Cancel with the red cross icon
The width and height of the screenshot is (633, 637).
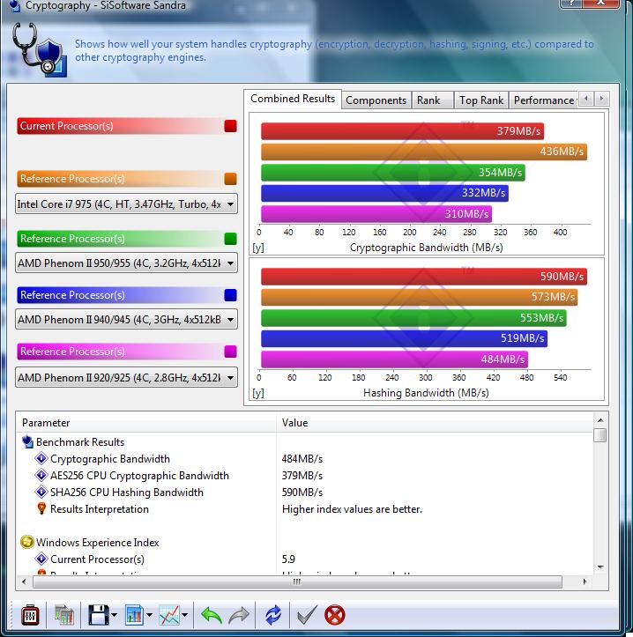coord(335,615)
